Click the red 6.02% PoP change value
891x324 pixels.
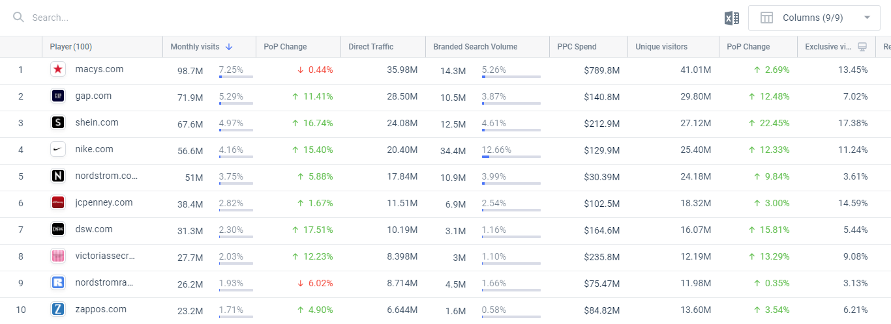tap(315, 283)
